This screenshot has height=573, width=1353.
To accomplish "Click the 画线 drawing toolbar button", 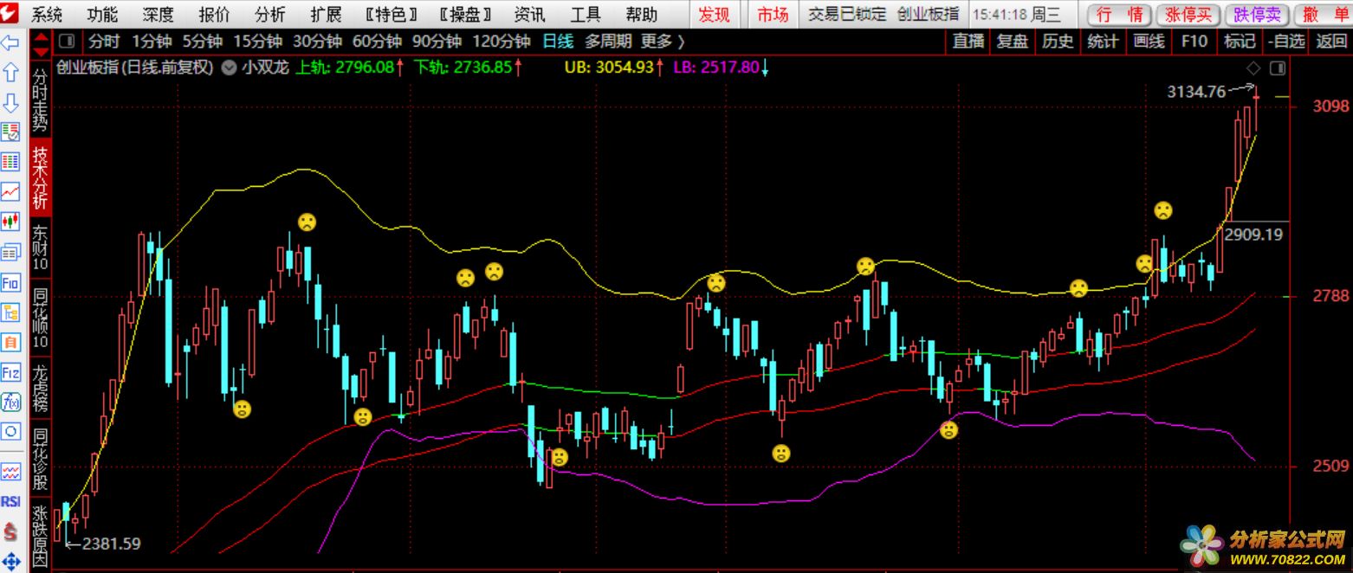I will [x=1149, y=42].
